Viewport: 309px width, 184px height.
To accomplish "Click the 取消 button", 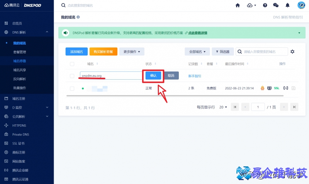I will [171, 75].
